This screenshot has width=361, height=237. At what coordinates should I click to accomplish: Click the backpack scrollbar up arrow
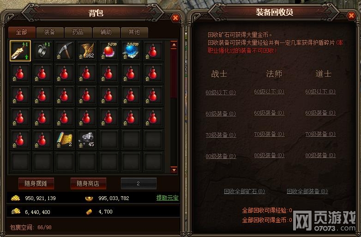tap(174, 44)
